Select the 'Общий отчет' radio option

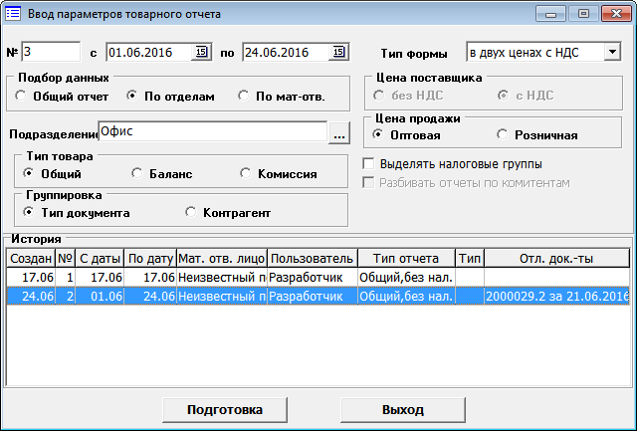pos(21,97)
